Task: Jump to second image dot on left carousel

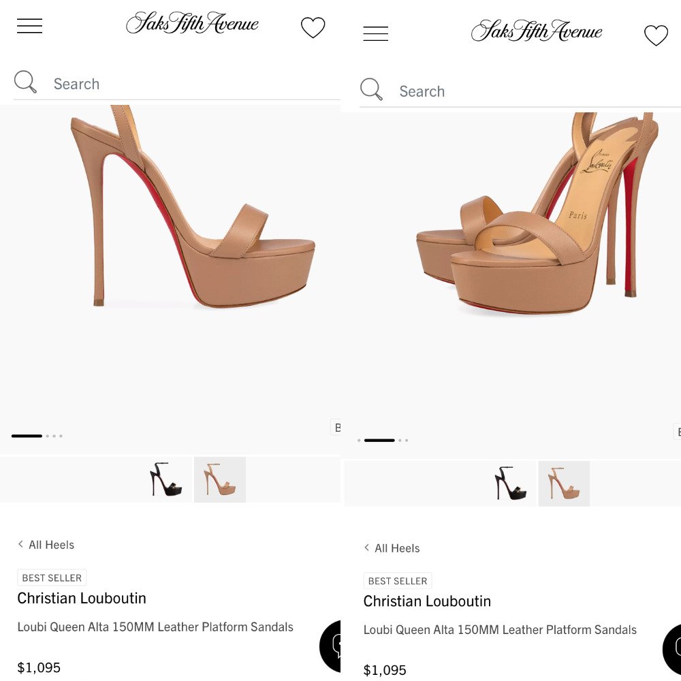Action: [x=48, y=436]
